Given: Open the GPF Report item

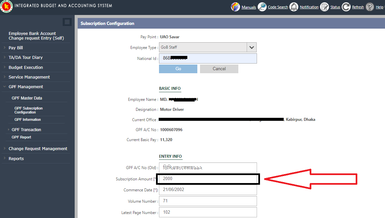Looking at the screenshot, I should (21, 137).
